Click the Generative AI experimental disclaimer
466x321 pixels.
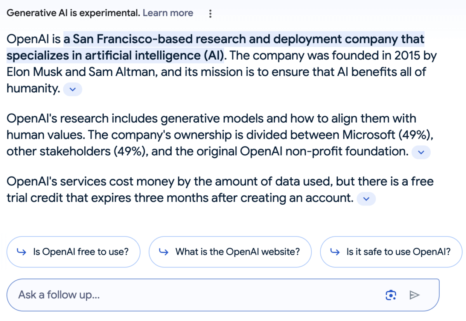pyautogui.click(x=70, y=13)
